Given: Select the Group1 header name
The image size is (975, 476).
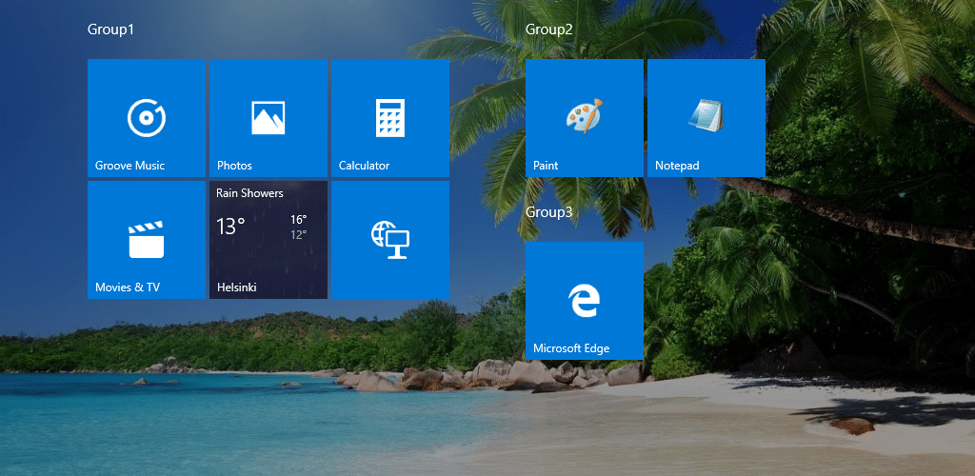Looking at the screenshot, I should (x=110, y=30).
